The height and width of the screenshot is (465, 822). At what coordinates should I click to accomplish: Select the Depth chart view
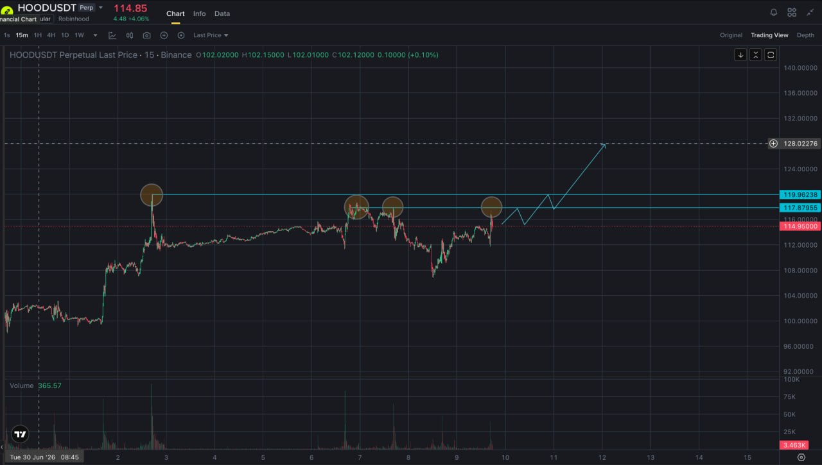(805, 35)
